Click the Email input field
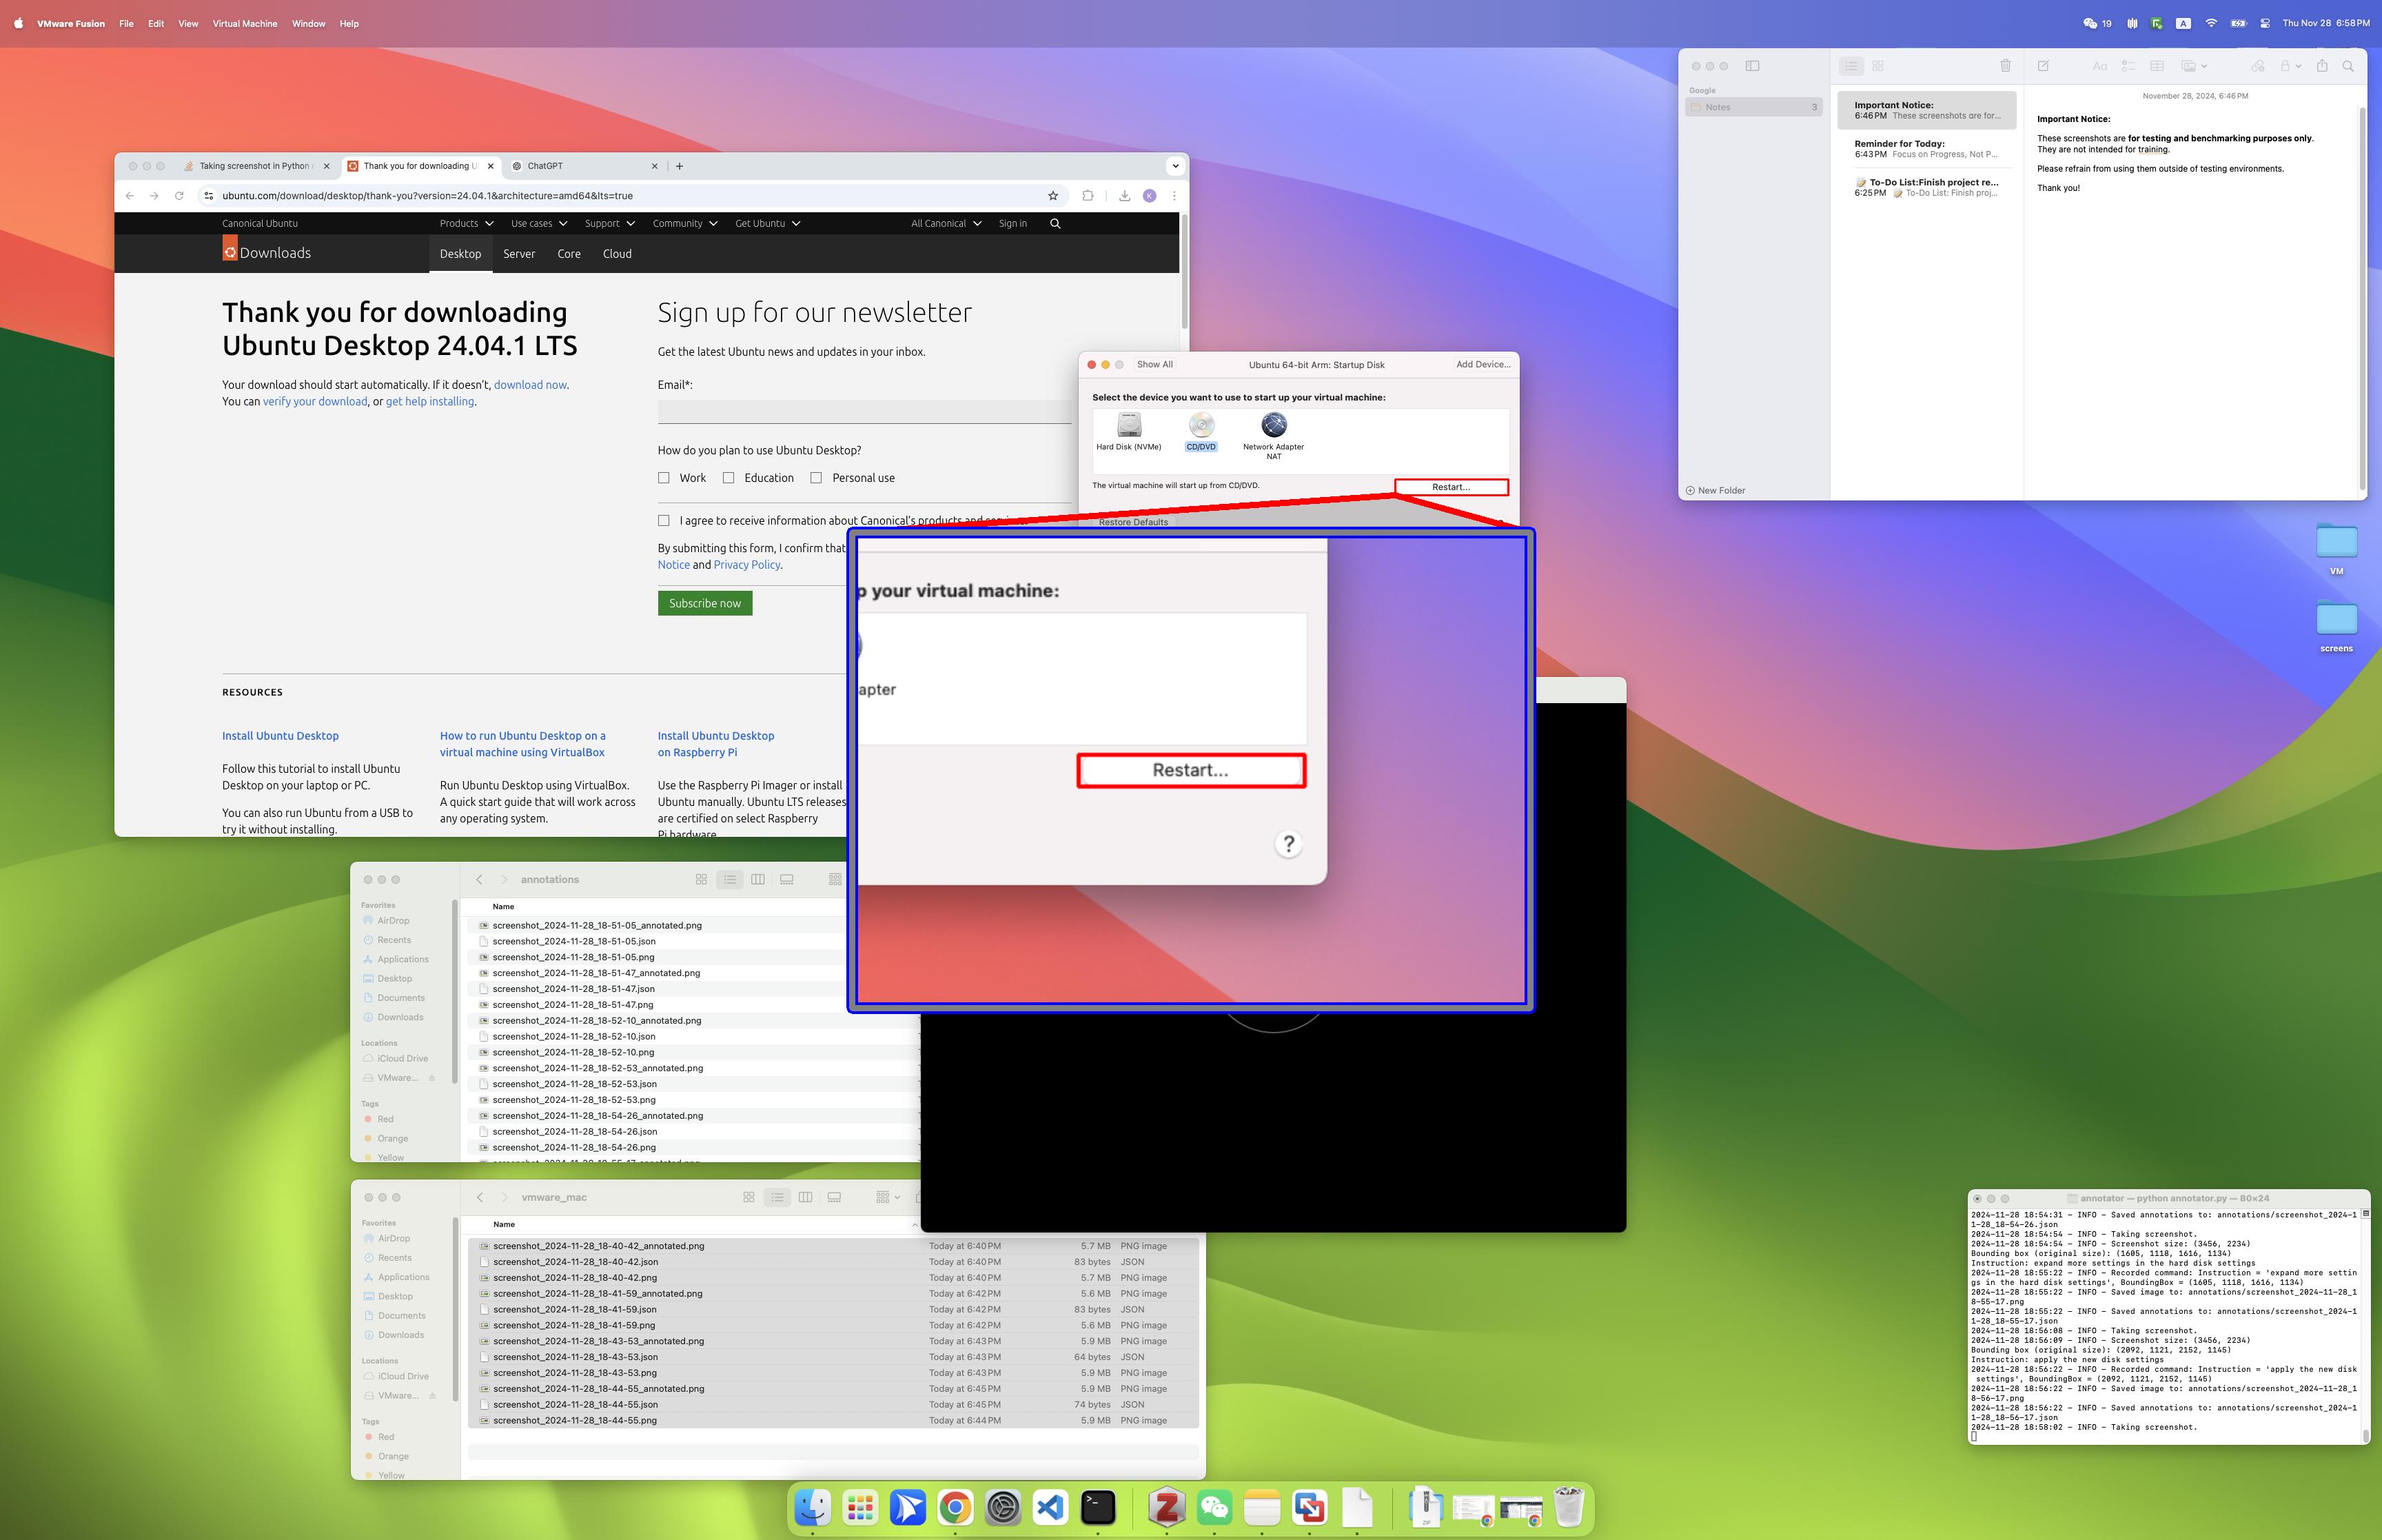2382x1540 pixels. [x=864, y=411]
